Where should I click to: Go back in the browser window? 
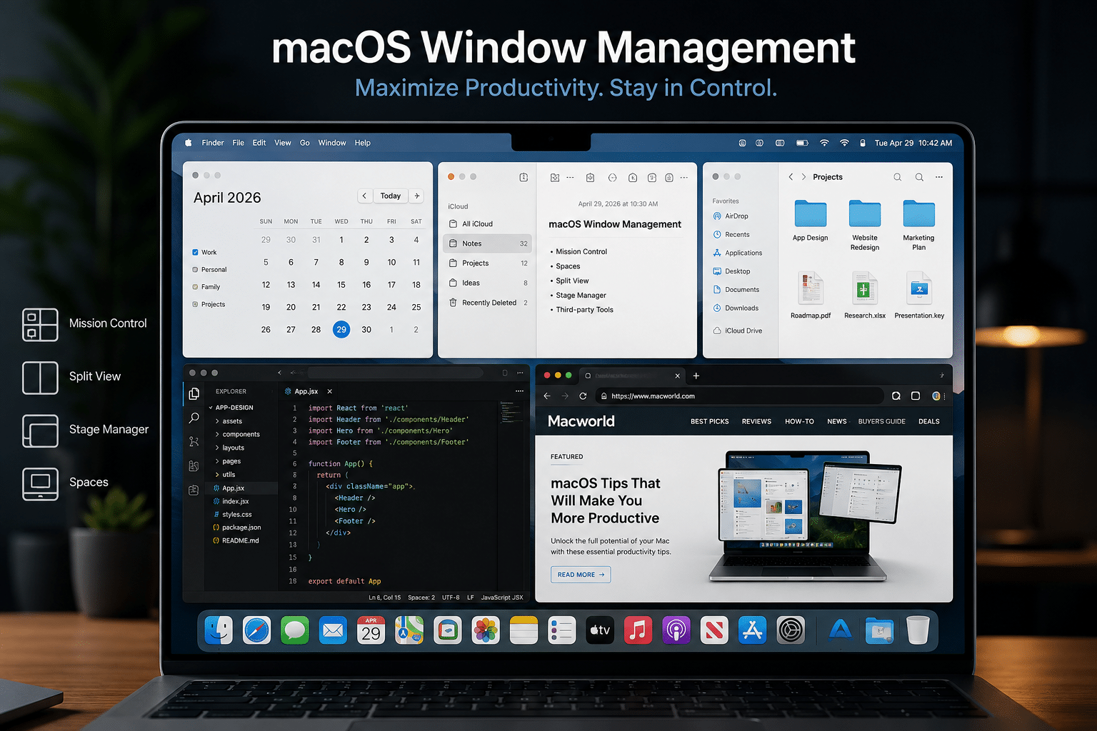coord(547,396)
